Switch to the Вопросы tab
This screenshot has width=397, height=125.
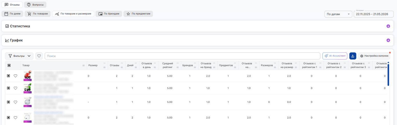pyautogui.click(x=35, y=5)
